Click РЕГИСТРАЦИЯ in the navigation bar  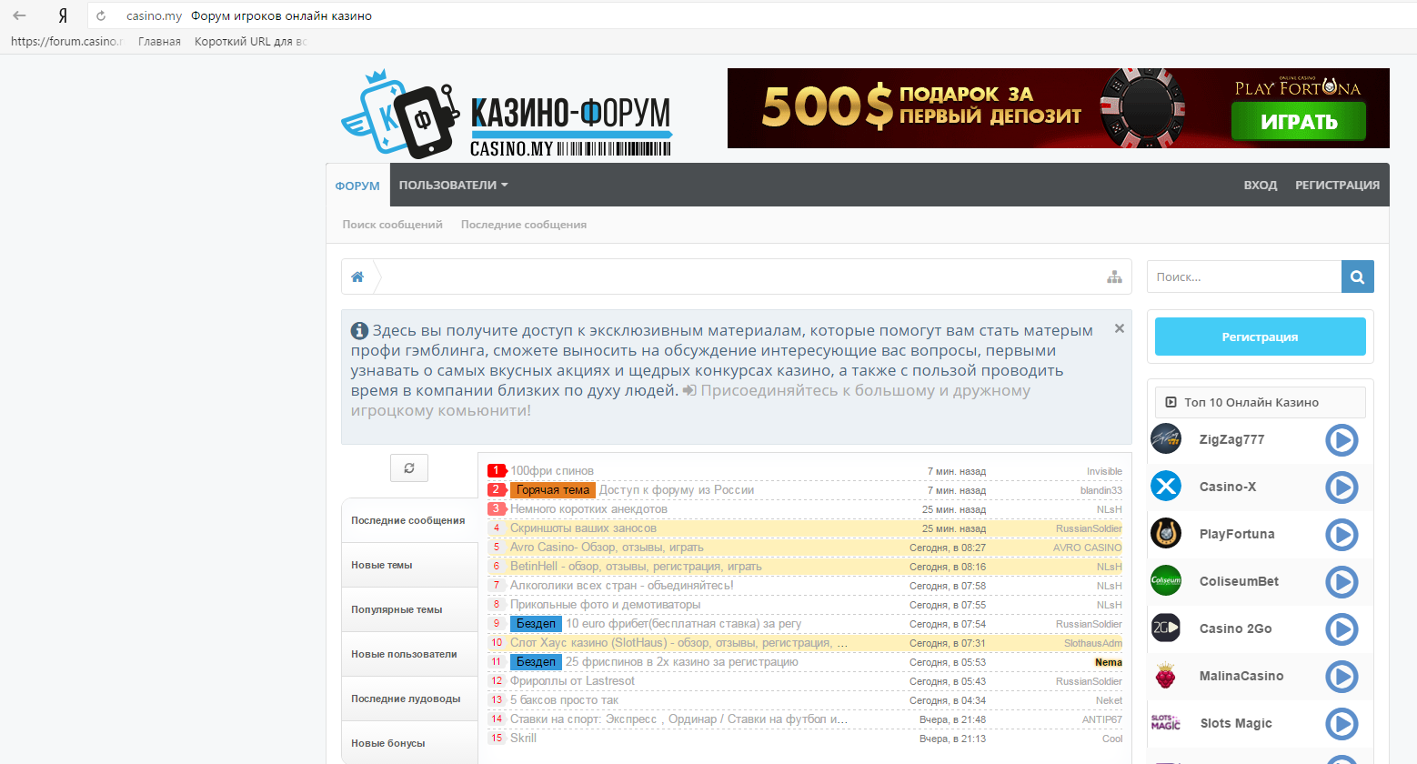1337,185
